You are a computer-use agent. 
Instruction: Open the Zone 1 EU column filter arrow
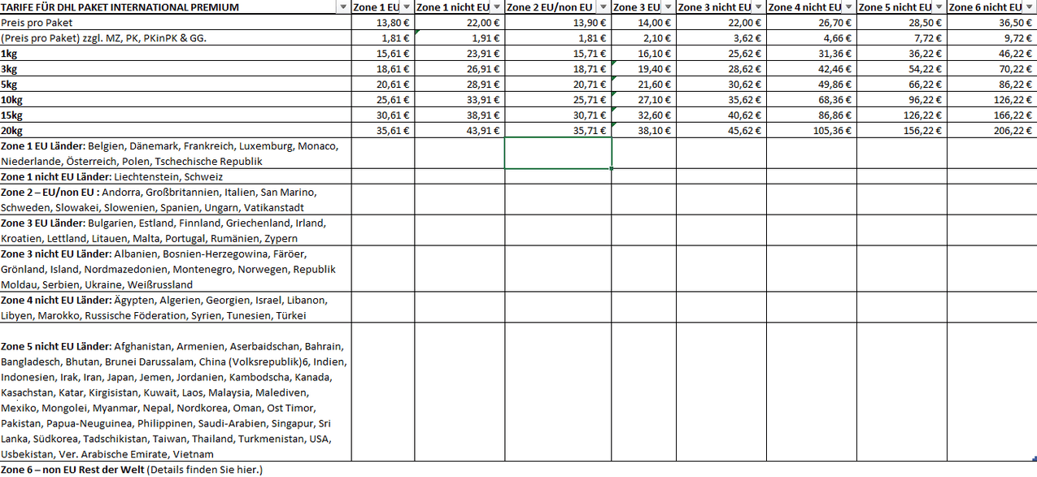(x=407, y=7)
